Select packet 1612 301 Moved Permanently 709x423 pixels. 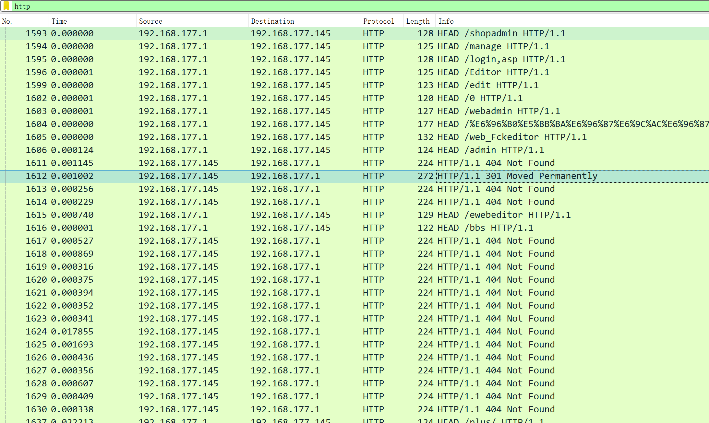(517, 176)
